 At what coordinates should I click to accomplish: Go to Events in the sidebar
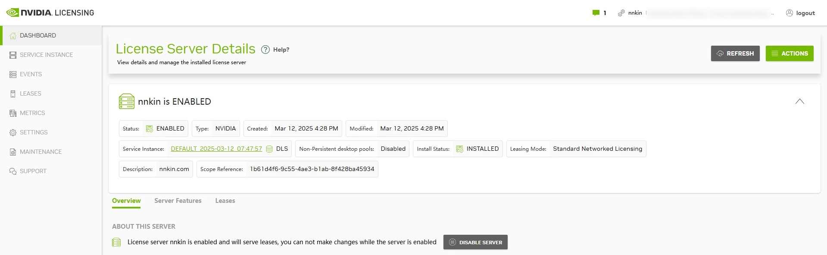31,74
